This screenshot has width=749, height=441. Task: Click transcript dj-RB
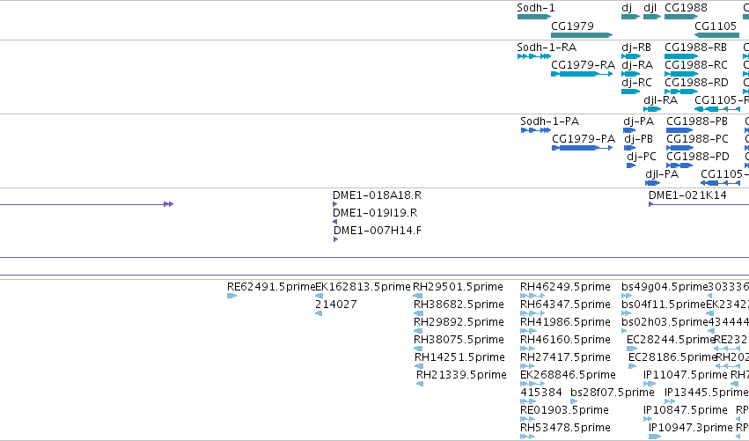631,56
